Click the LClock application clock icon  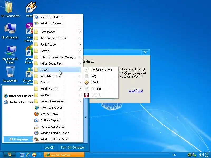[87, 82]
